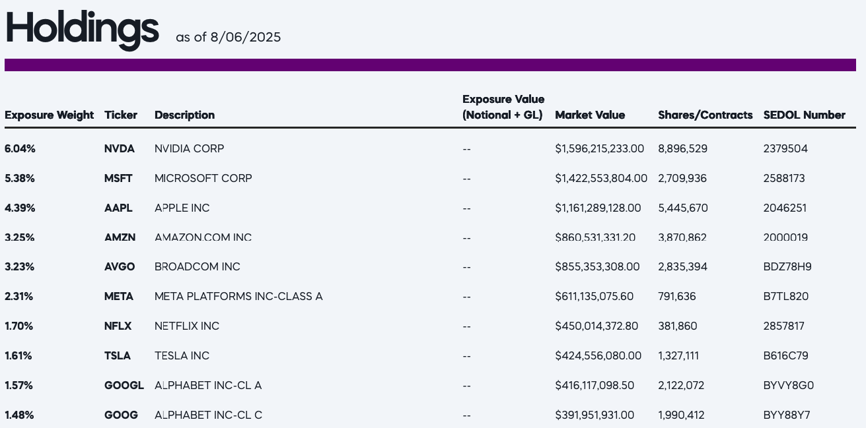Click the Exposure Value (Notional + GL) header

(503, 107)
